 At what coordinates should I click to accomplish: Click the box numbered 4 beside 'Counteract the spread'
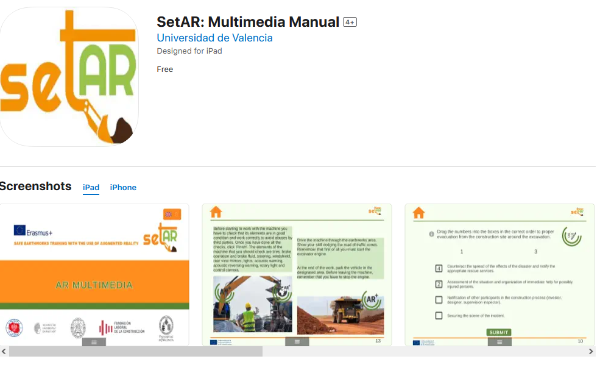[x=439, y=268]
